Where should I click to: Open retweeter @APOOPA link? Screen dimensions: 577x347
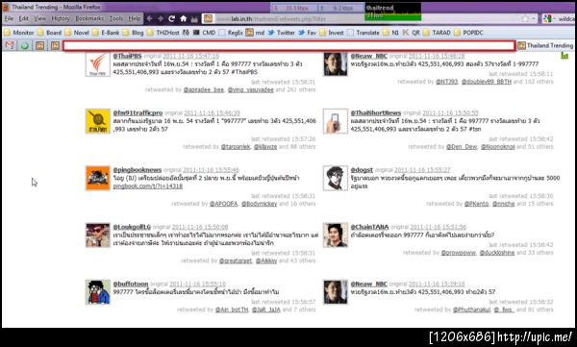223,204
